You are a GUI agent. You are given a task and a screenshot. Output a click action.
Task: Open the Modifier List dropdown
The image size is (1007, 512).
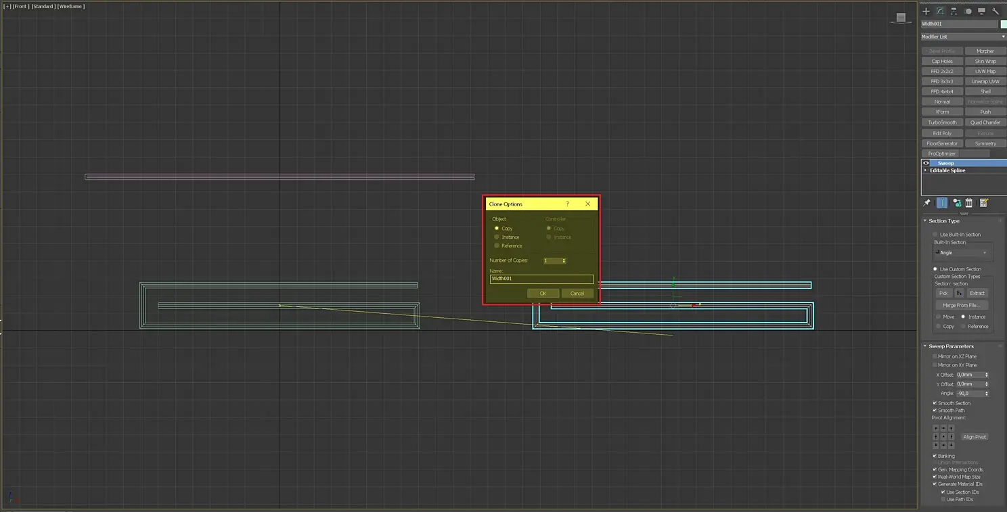[x=964, y=37]
